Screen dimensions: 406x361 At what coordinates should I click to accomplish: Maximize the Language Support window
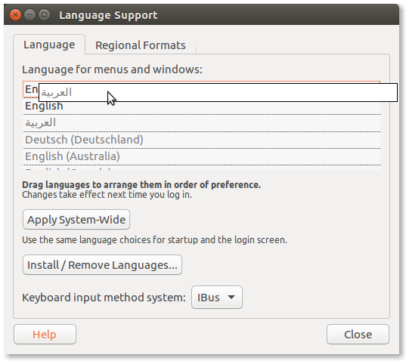pos(45,15)
